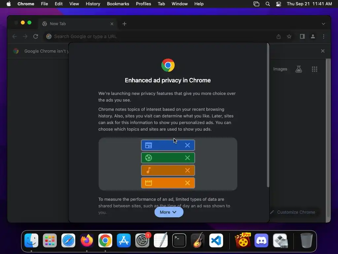Click the screen mirroring menu bar icon
338x254 pixels.
(x=256, y=4)
